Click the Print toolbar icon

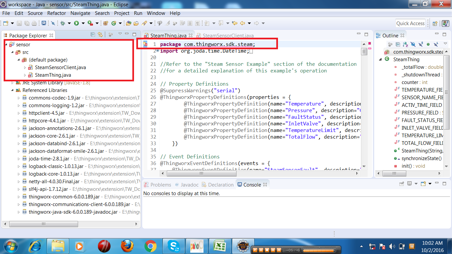[x=34, y=23]
